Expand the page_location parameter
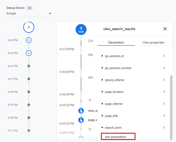 pyautogui.click(x=102, y=92)
